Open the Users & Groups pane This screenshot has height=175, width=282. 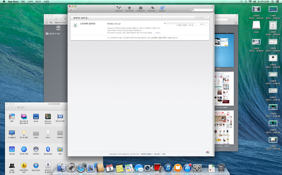point(12,168)
